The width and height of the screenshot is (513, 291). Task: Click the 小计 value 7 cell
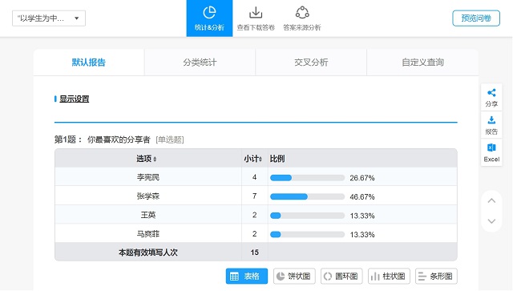click(255, 196)
